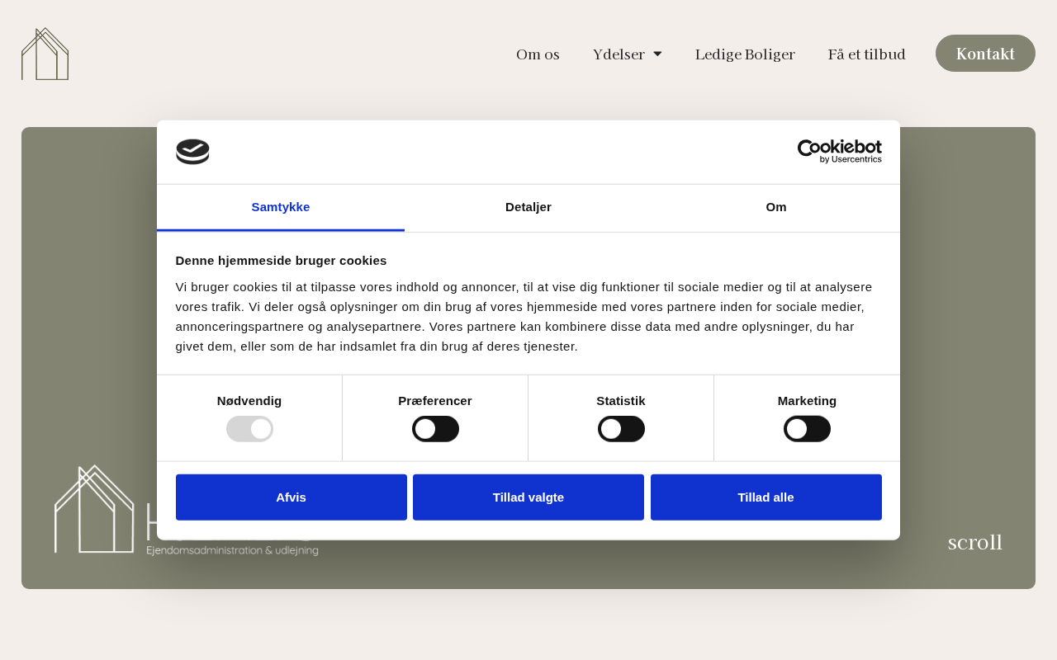Go to Ledige Boliger

pyautogui.click(x=745, y=54)
